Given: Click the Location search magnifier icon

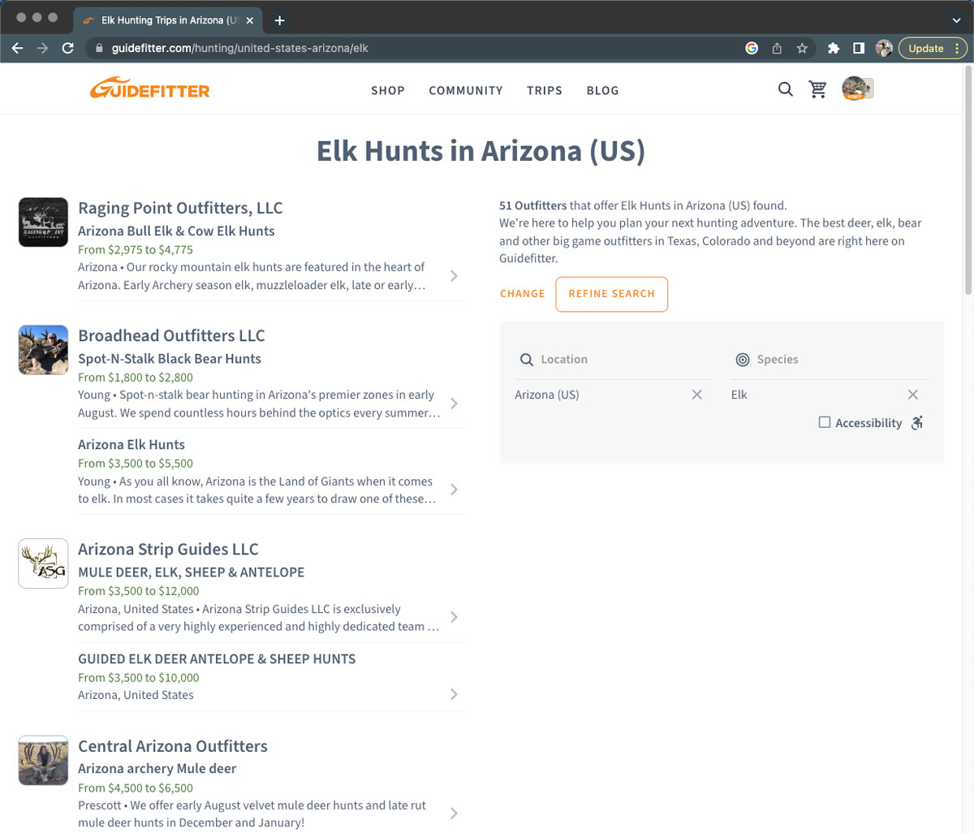Looking at the screenshot, I should click(x=527, y=360).
